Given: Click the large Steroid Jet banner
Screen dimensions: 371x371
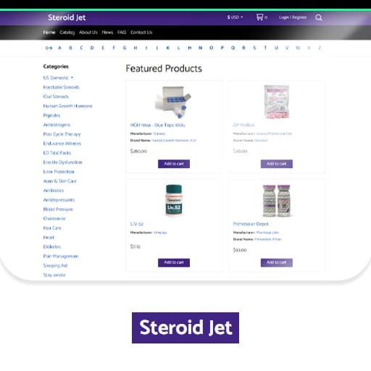Looking at the screenshot, I should (x=185, y=328).
